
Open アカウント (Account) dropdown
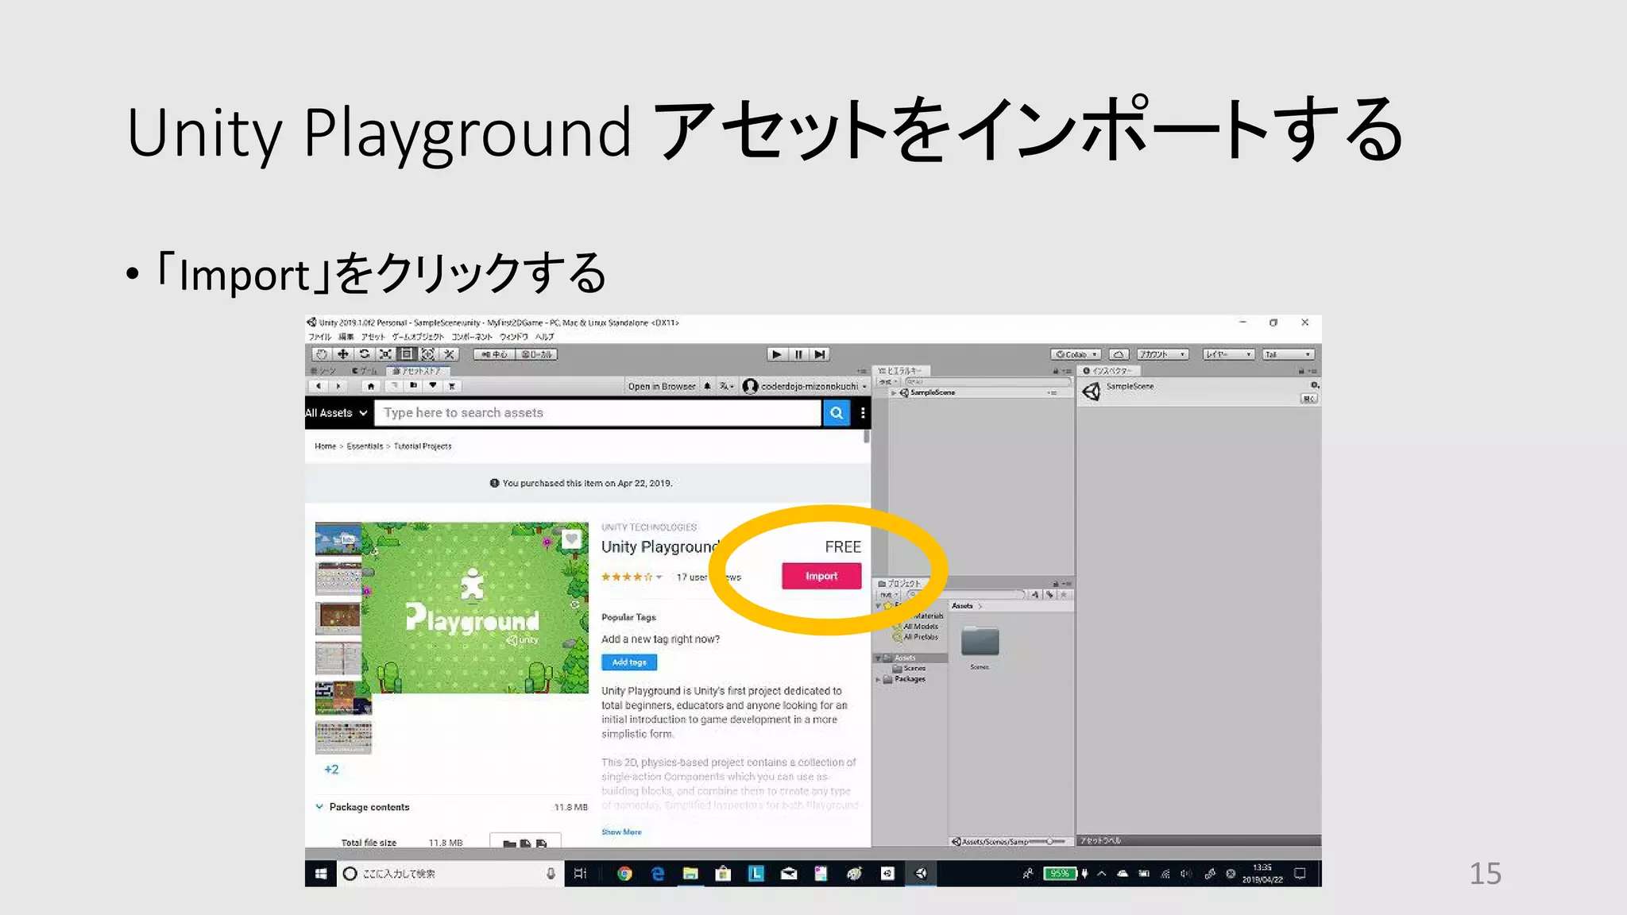1162,354
